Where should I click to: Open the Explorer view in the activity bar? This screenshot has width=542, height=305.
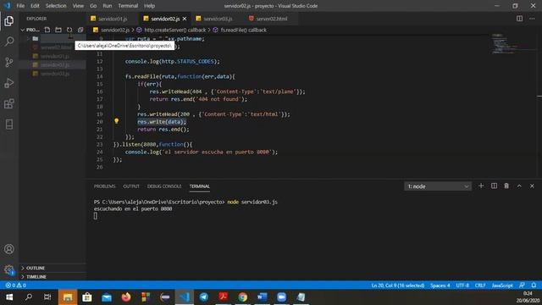[9, 21]
